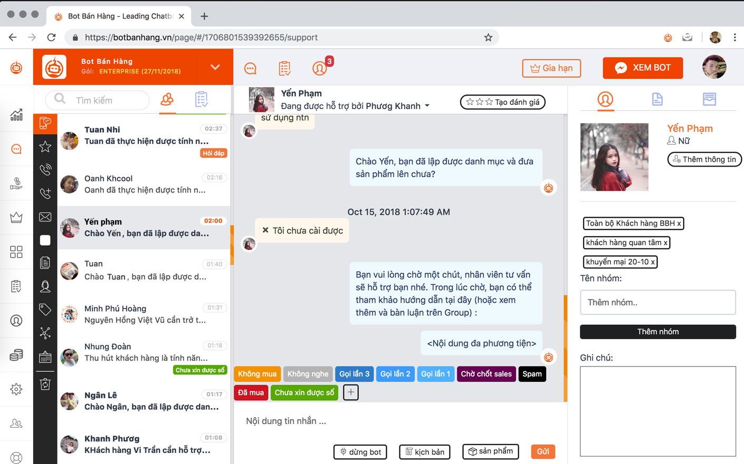Expand the Bot Bán Hàng page dropdown

(215, 67)
